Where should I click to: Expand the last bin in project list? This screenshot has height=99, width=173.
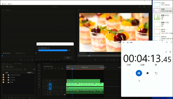coord(6,82)
